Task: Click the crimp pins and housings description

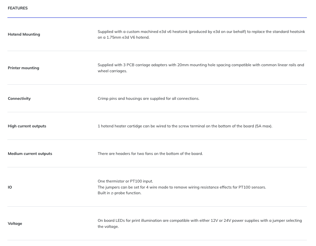Action: point(148,98)
